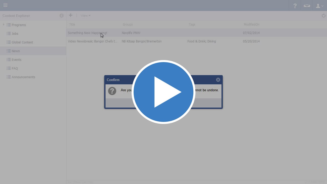Viewport: 327px width, 184px height.
Task: Play the video with the center button
Action: tap(163, 92)
